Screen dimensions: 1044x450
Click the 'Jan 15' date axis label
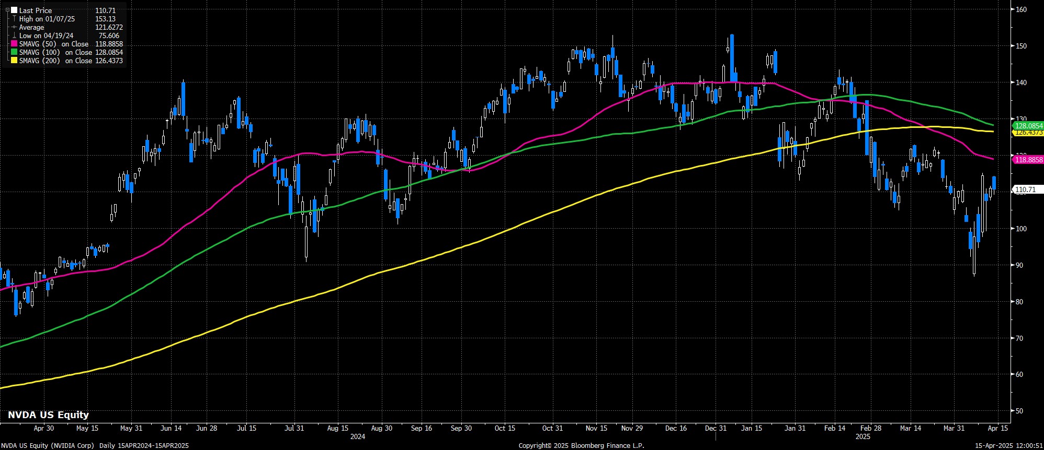752,428
